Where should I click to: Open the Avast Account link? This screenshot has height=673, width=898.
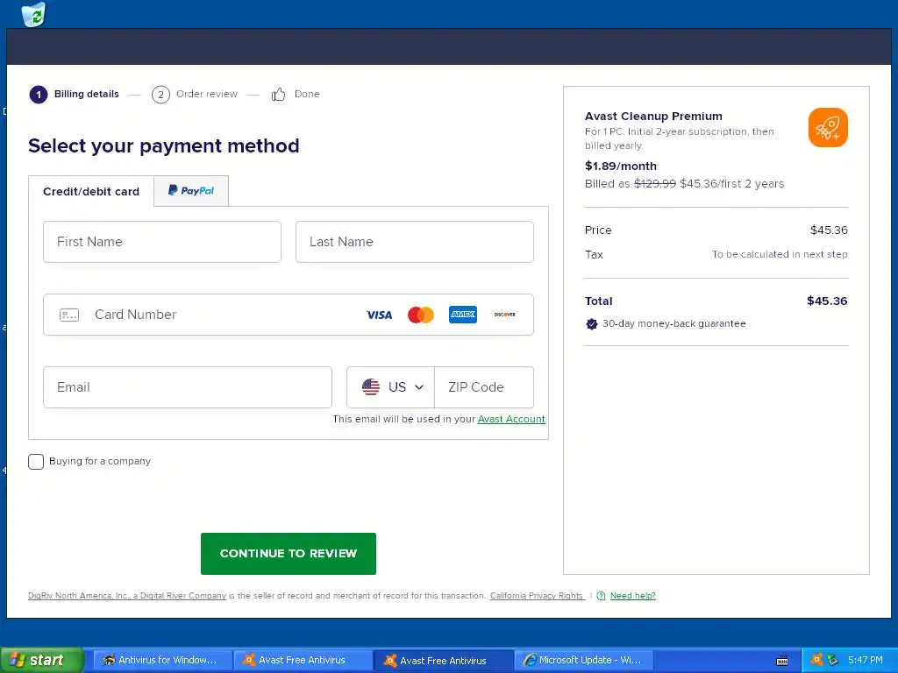(x=511, y=420)
